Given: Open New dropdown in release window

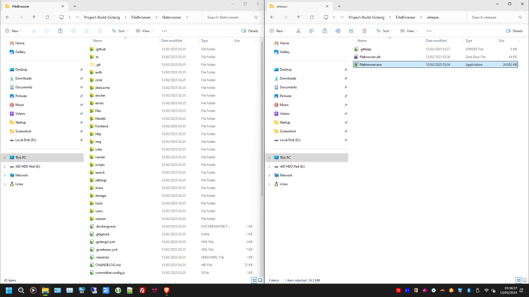Looking at the screenshot, I should click(x=278, y=31).
